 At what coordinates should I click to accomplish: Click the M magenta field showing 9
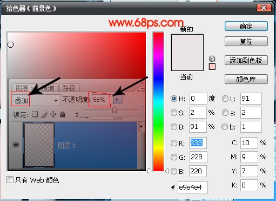point(249,157)
